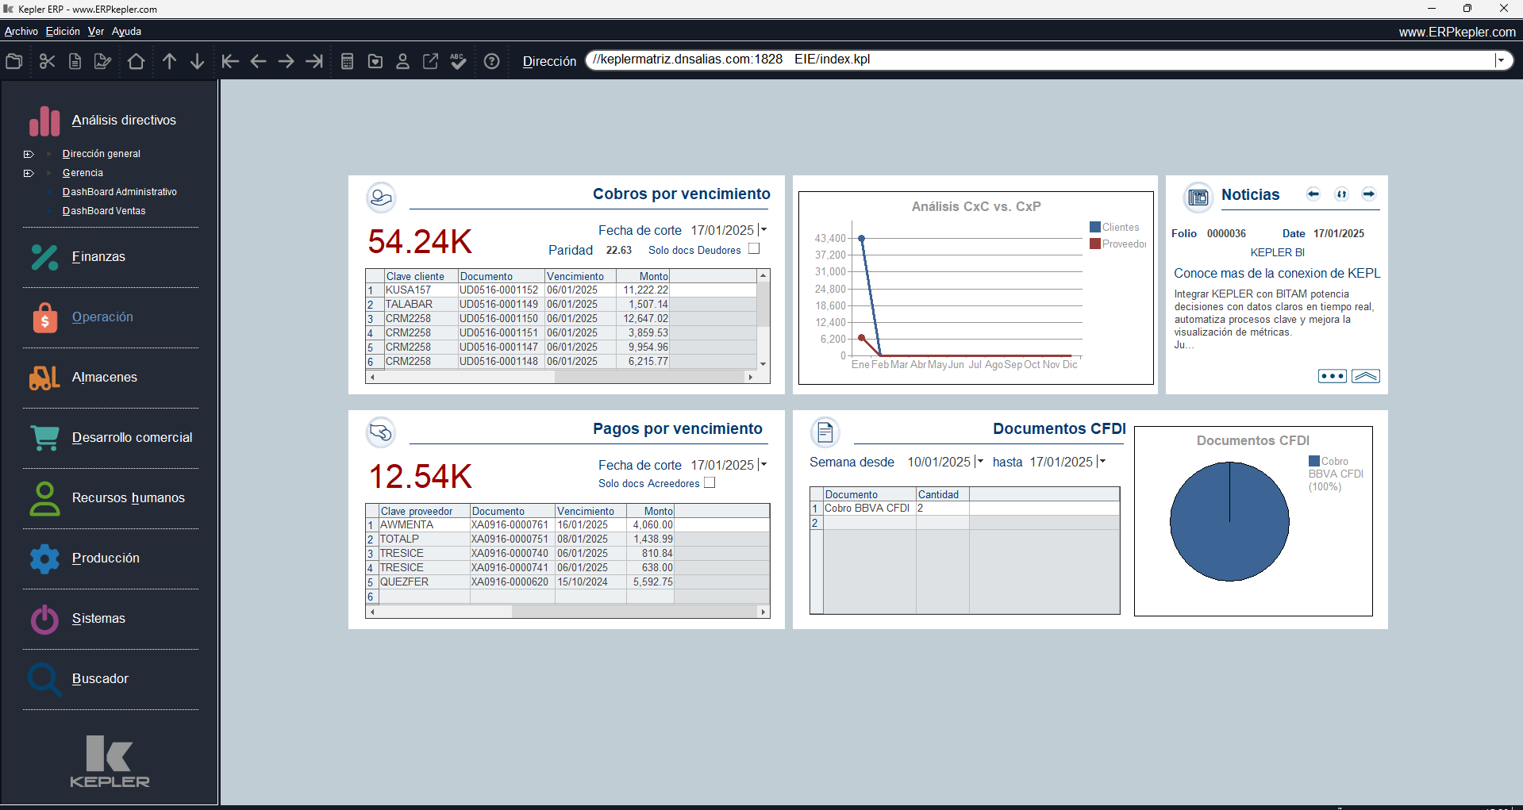Toggle the ellipsis button in Noticias panel
This screenshot has width=1523, height=810.
click(1332, 376)
